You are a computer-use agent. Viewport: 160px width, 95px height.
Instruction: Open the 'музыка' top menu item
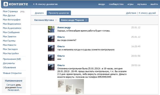pos(142,4)
